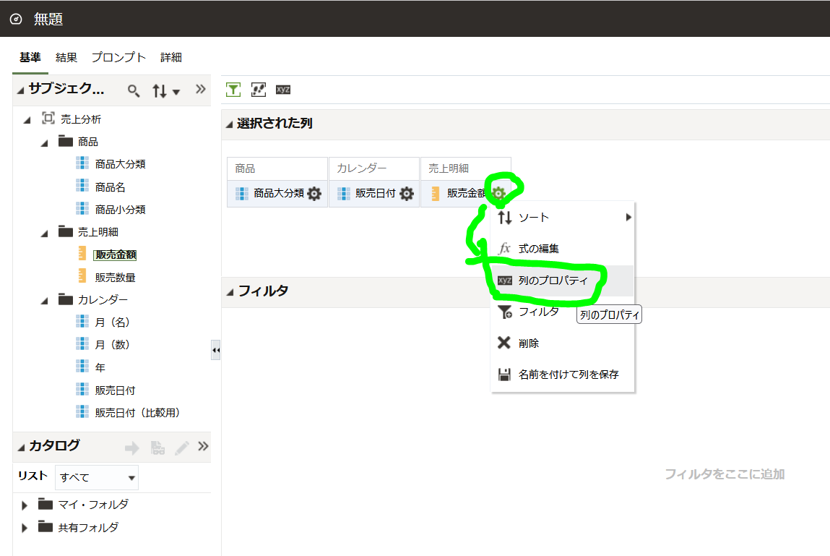Collapse the 売上分析 tree node
The height and width of the screenshot is (556, 830).
click(x=27, y=120)
